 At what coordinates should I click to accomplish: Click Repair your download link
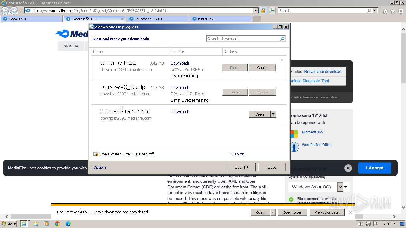click(x=323, y=72)
